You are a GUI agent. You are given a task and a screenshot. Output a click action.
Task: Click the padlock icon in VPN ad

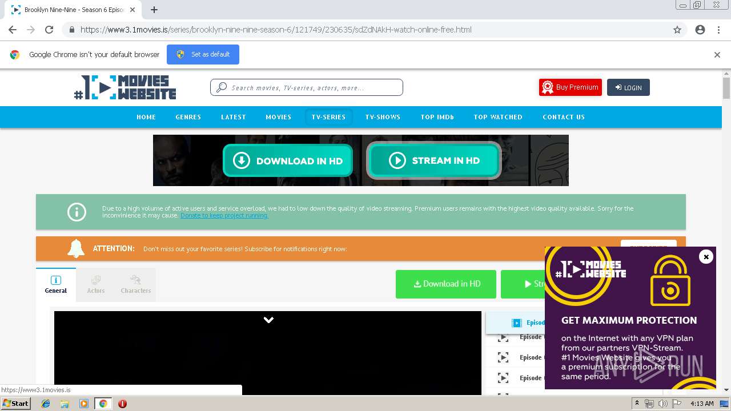click(x=670, y=281)
